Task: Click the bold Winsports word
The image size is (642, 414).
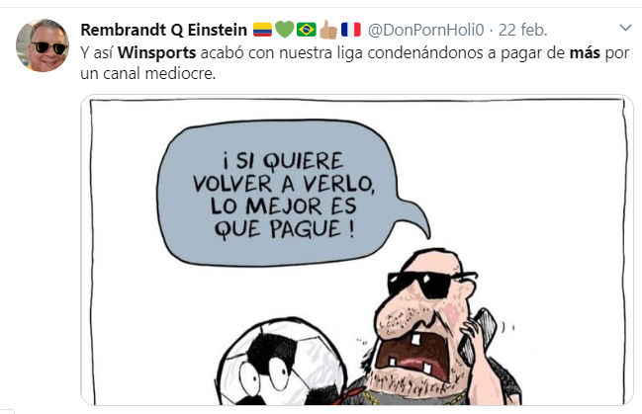Action: click(x=157, y=52)
